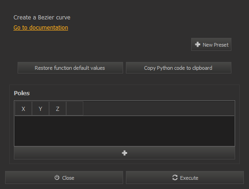Image resolution: width=249 pixels, height=189 pixels.
Task: Click the Poles group title
Action: pos(22,93)
